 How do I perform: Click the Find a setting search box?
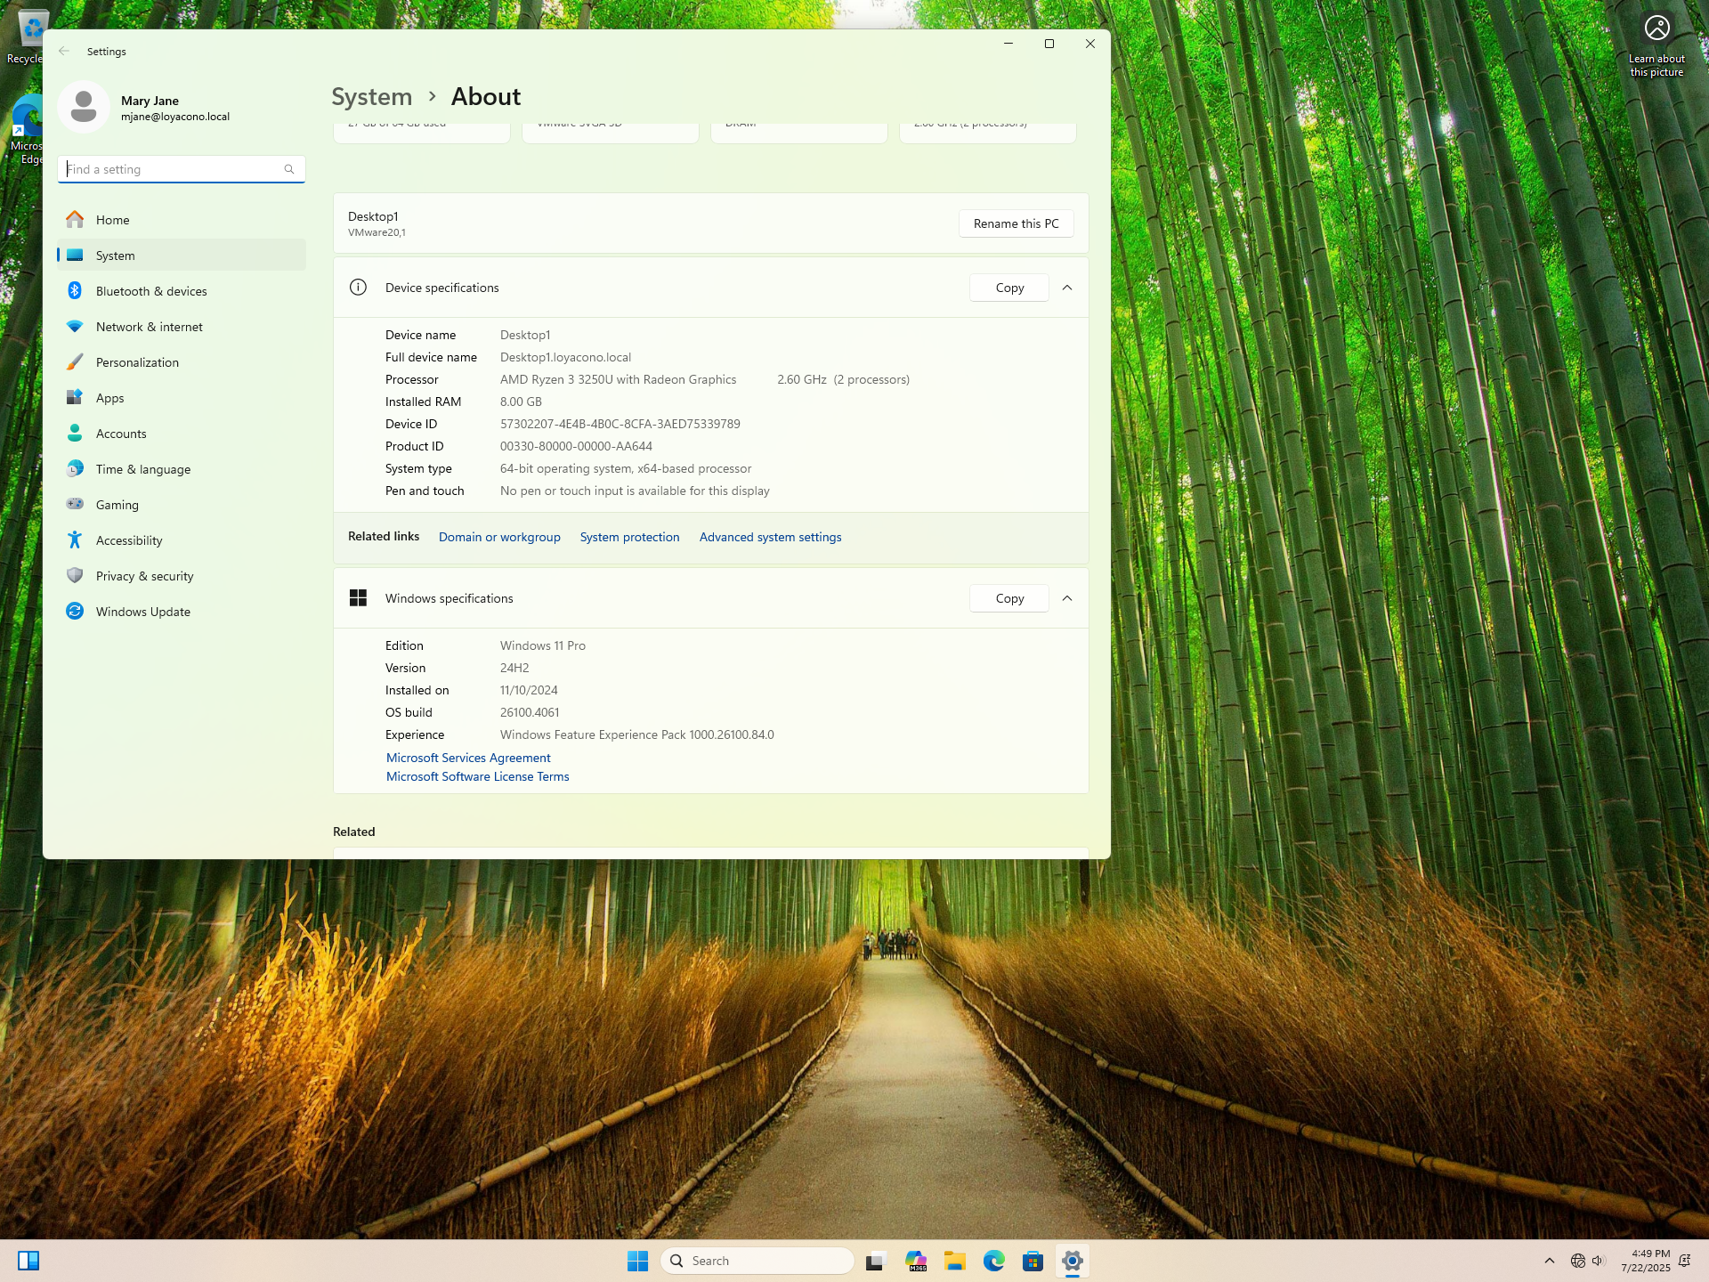click(x=182, y=169)
